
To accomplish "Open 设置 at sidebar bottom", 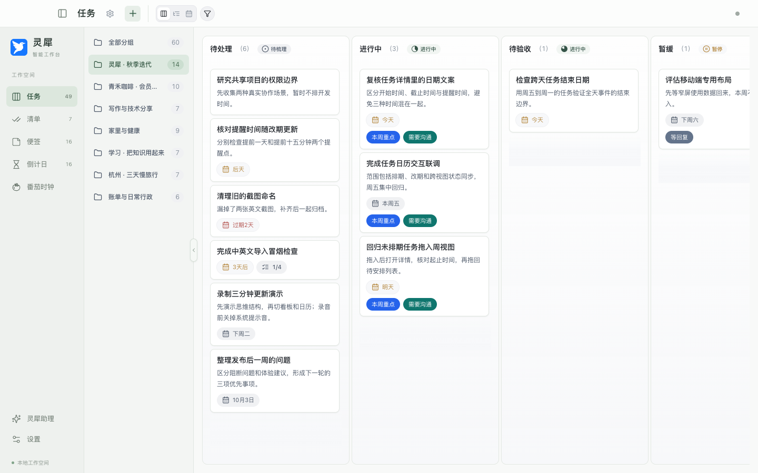I will tap(42, 439).
